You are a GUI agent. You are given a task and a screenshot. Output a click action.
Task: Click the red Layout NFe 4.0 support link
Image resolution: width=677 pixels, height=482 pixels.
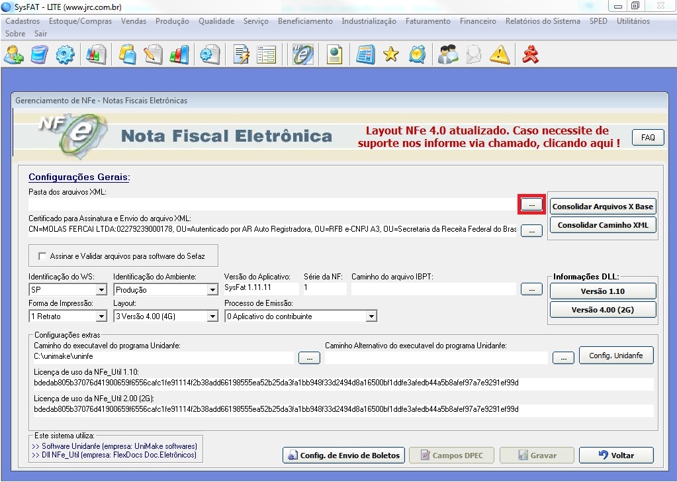(x=489, y=137)
